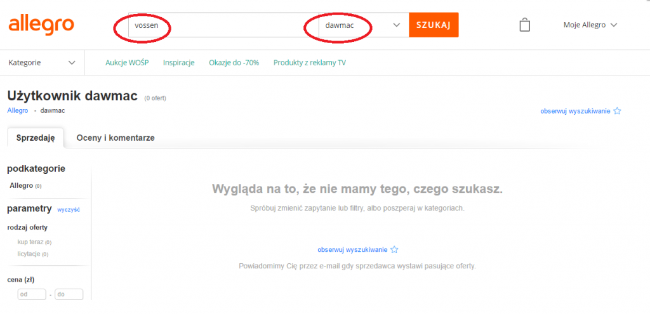
Task: Open the Aukcje WOŚP link
Action: pyautogui.click(x=127, y=63)
